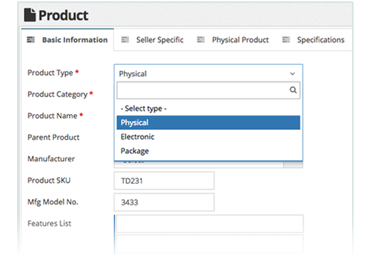The width and height of the screenshot is (370, 255).
Task: Click the Product page heading text
Action: click(x=64, y=16)
